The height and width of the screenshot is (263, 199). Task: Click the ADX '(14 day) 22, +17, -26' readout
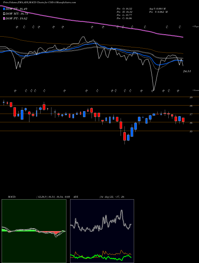click(112, 197)
